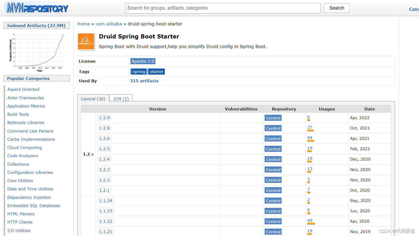Open Core Utilities category

pos(20,181)
